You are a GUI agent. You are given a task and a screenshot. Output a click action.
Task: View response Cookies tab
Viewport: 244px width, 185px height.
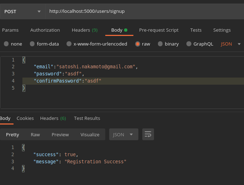[25, 118]
